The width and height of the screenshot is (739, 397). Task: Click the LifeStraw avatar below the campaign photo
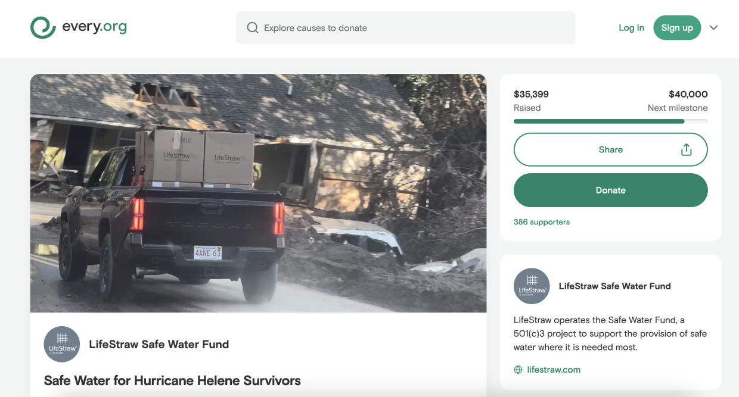point(62,344)
